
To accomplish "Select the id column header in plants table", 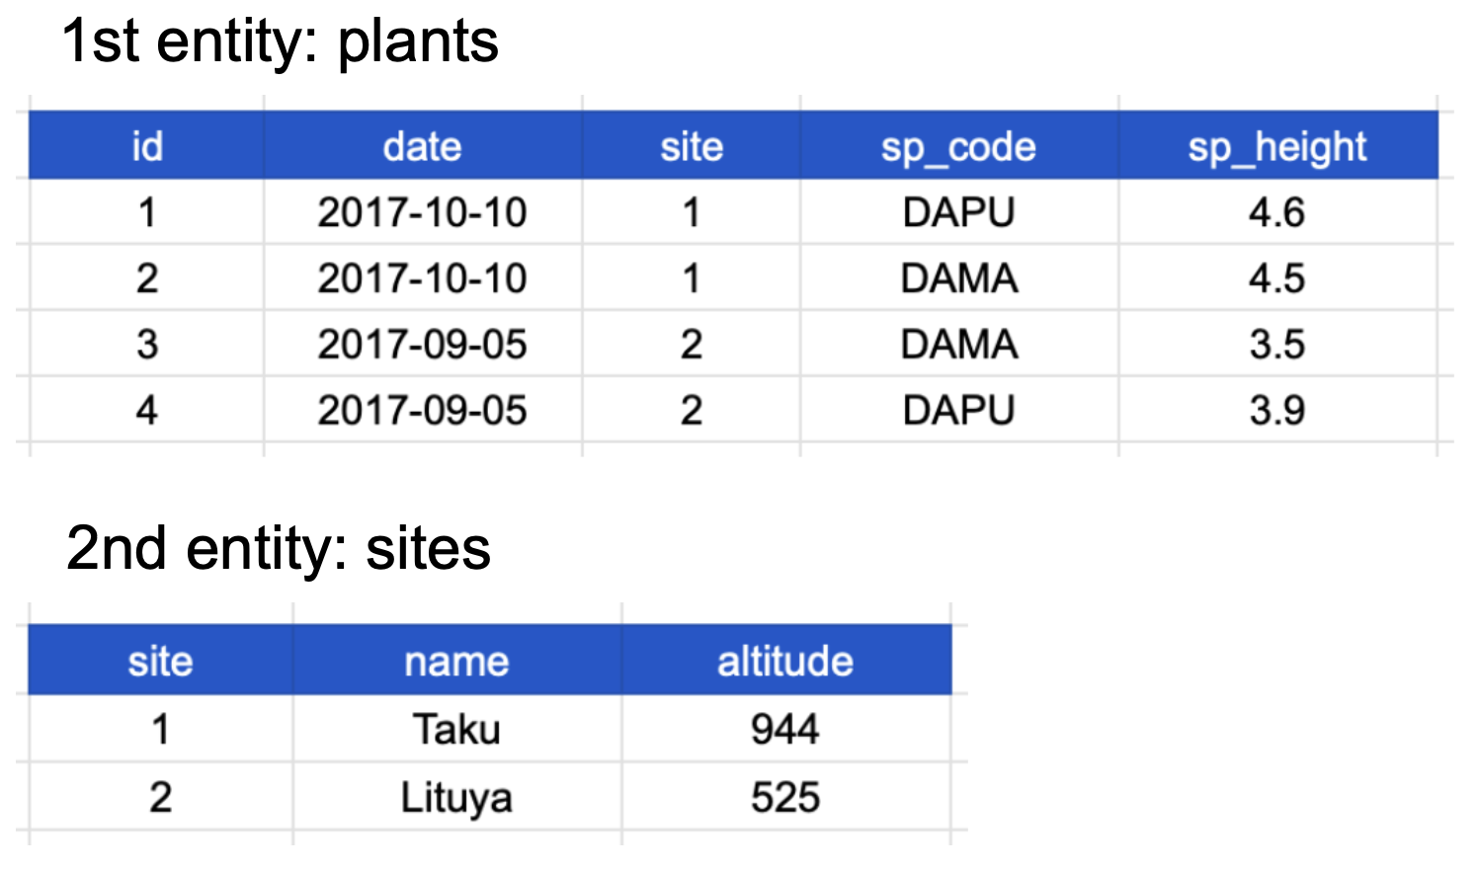I will click(x=147, y=147).
